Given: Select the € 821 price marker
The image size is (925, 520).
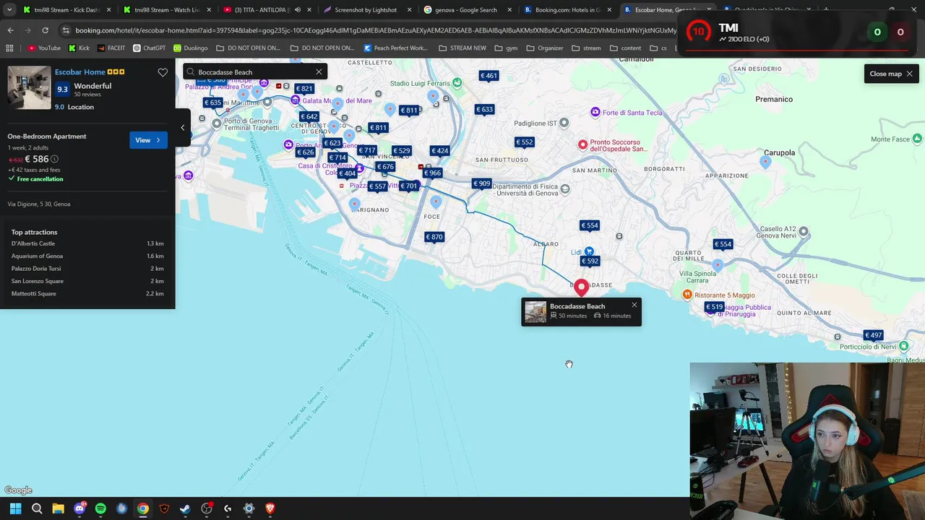Looking at the screenshot, I should coord(304,89).
